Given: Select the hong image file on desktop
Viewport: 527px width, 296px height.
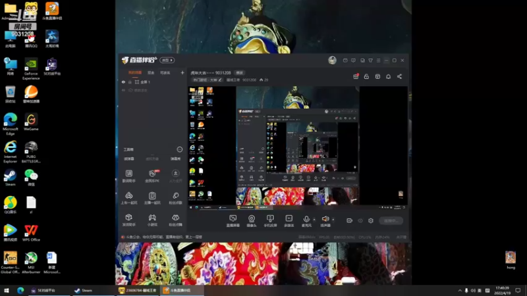Looking at the screenshot, I should click(x=511, y=260).
